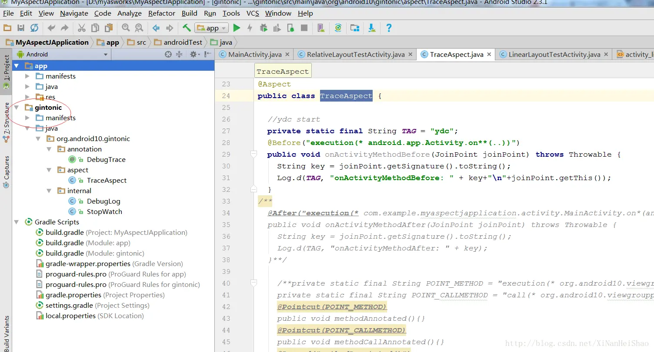
Task: Open the app run configuration dropdown
Action: pos(211,28)
